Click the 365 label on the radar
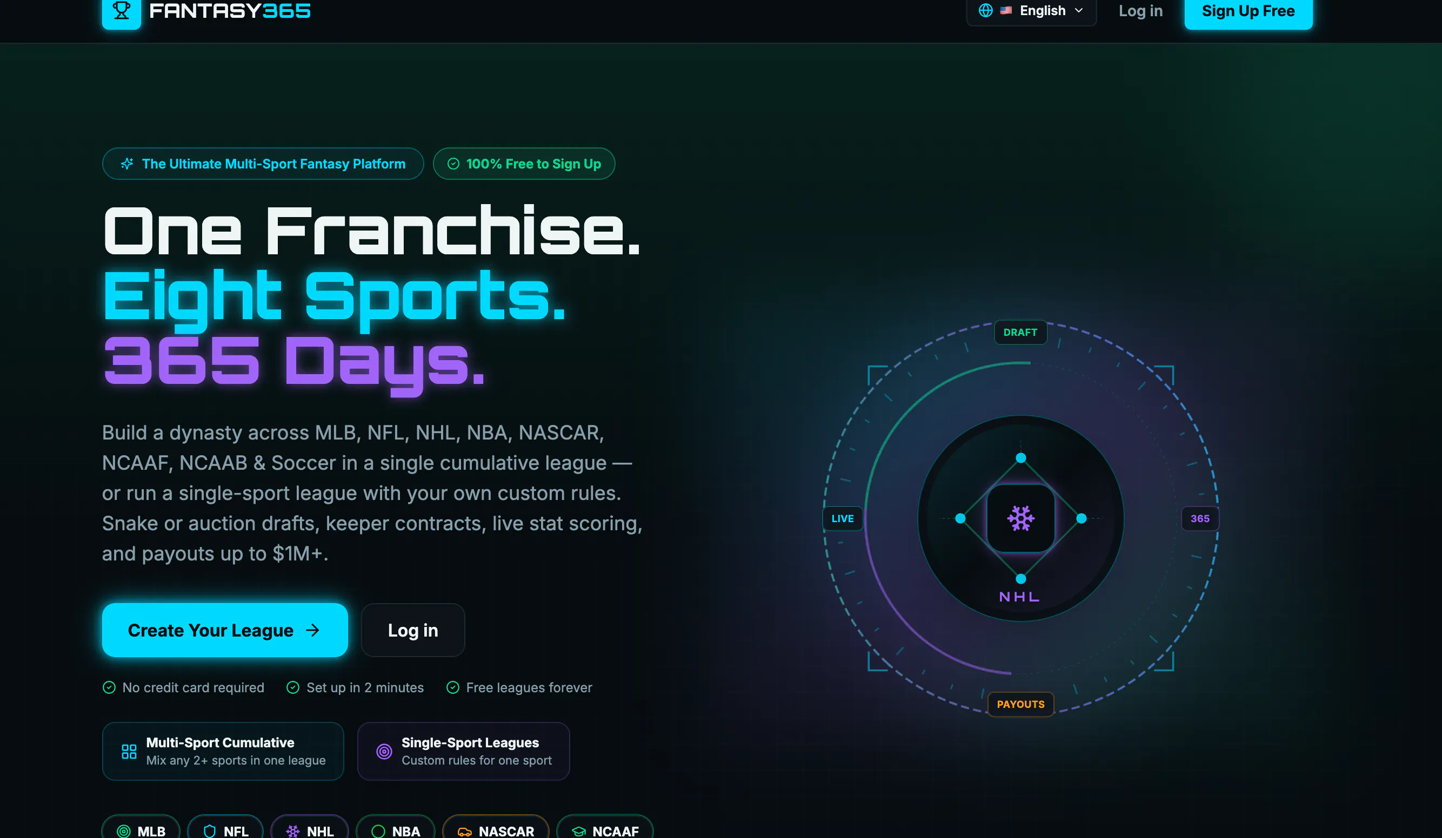This screenshot has width=1442, height=838. tap(1200, 518)
